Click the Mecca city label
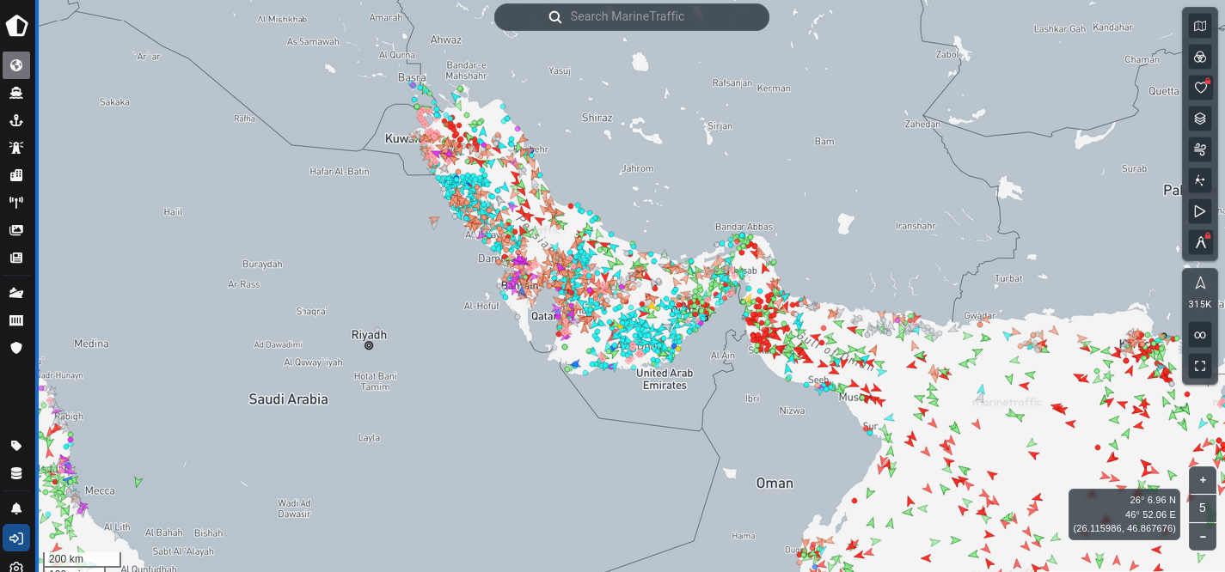 (x=100, y=491)
